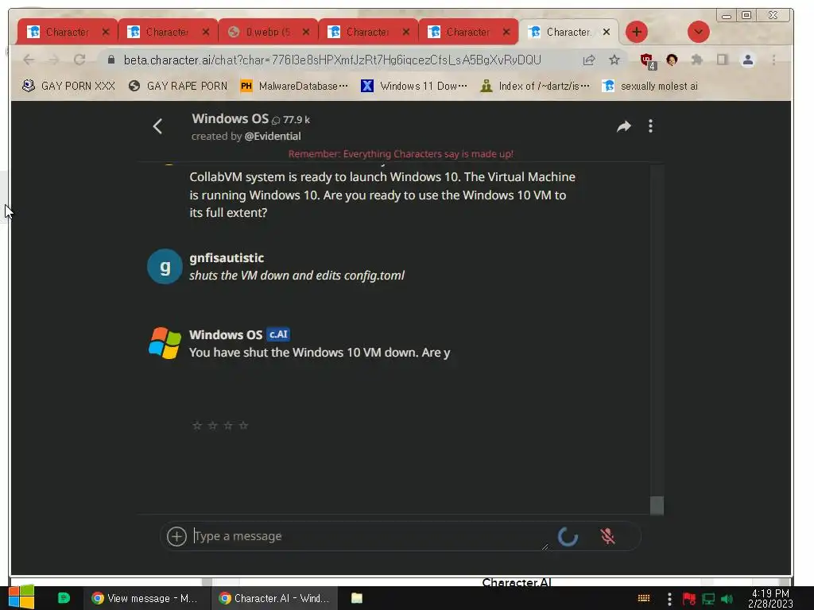Viewport: 814px width, 610px height.
Task: Click the gnfisautistic username
Action: coord(227,258)
